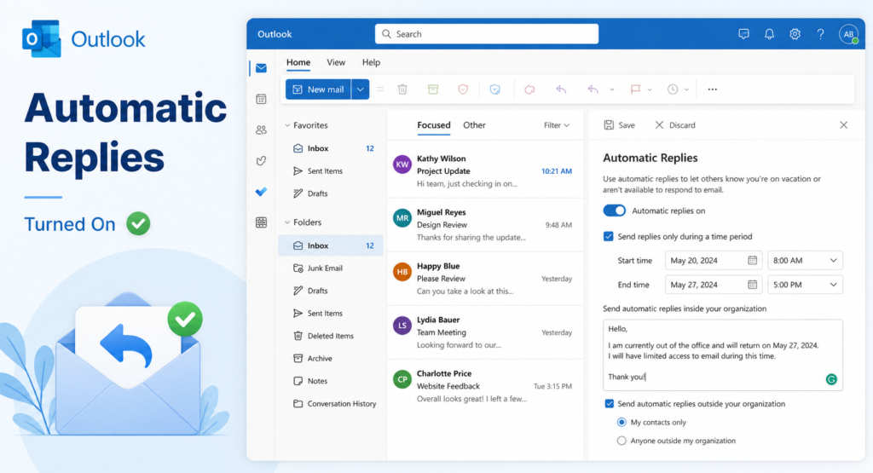
Task: Click the green Grammarly icon in message box
Action: 831,379
